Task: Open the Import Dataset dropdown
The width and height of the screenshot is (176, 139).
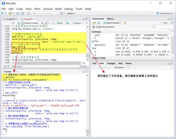Action: [112, 23]
